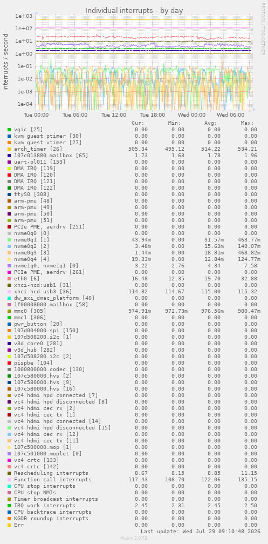The image size is (268, 544).
Task: Click the Munin 2.0.73 footer text
Action: pyautogui.click(x=134, y=538)
